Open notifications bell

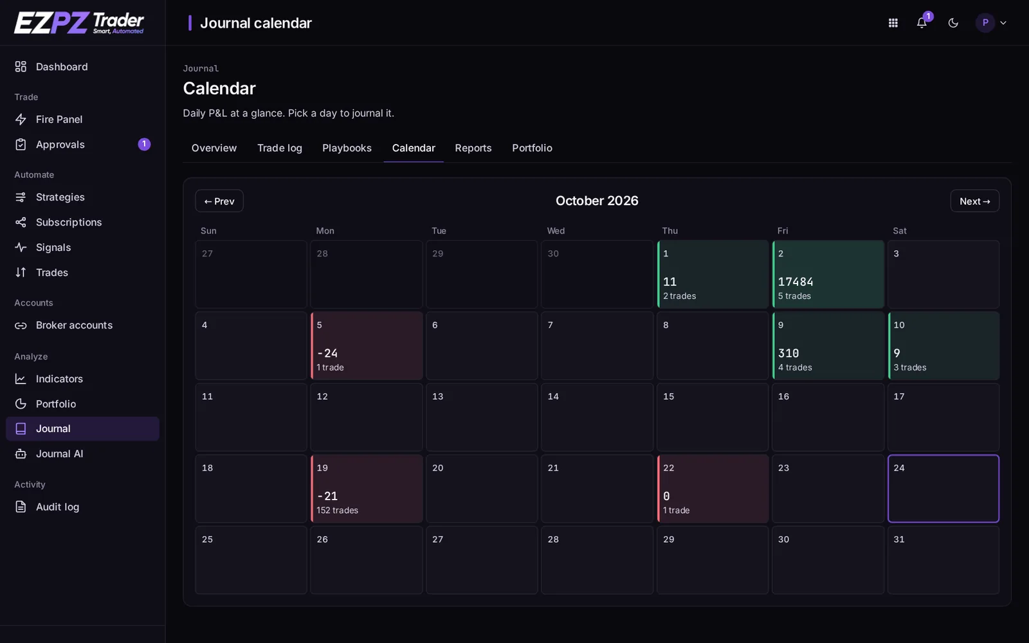(x=922, y=23)
